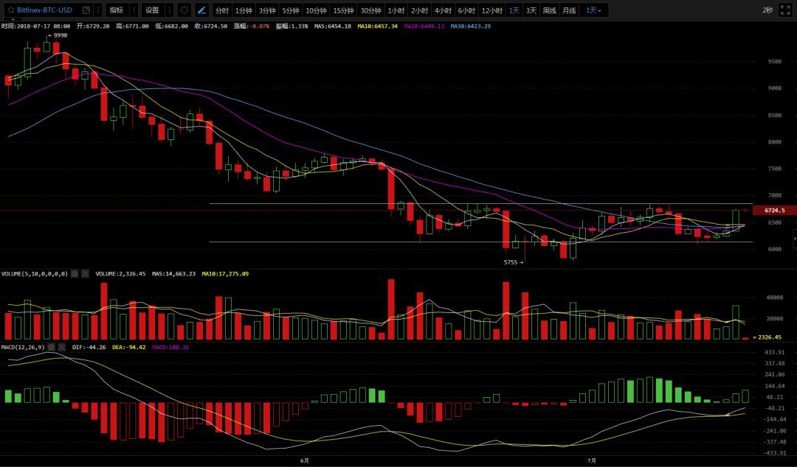Click the 涨幅 -0.07% change value
The width and height of the screenshot is (797, 467).
pyautogui.click(x=252, y=26)
